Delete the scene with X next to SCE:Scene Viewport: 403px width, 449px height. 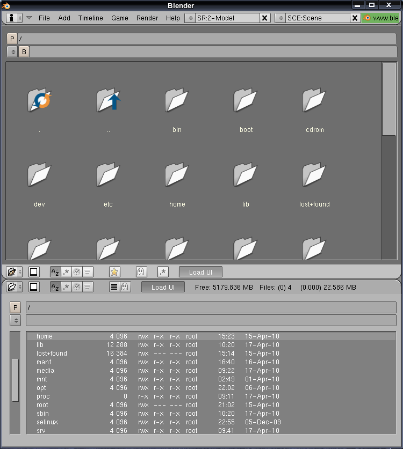point(355,18)
